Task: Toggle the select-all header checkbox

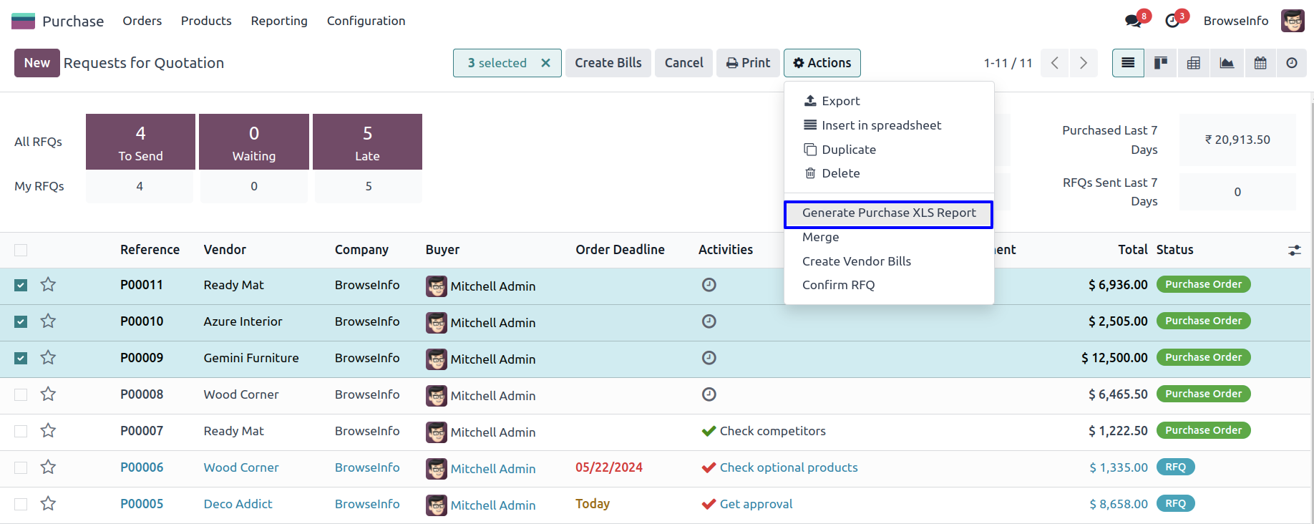Action: pyautogui.click(x=21, y=250)
